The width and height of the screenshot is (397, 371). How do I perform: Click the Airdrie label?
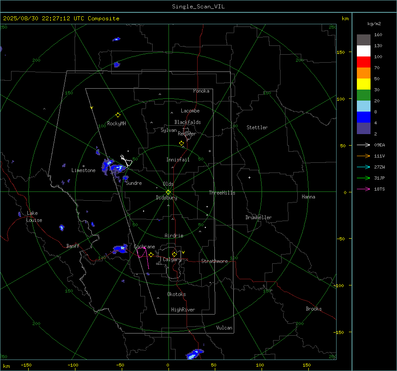[x=174, y=236]
